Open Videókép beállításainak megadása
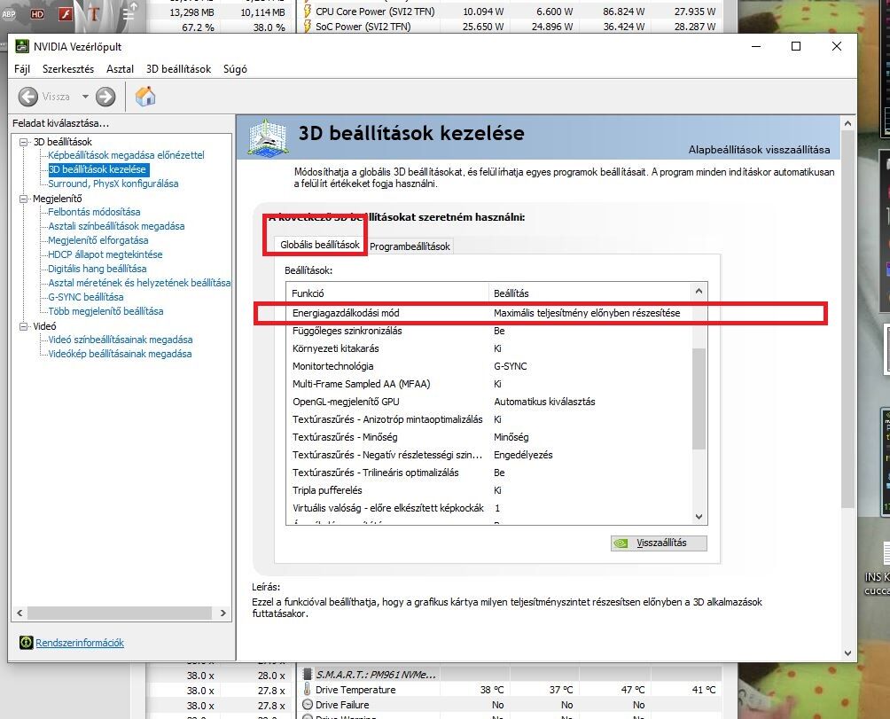This screenshot has height=719, width=890. coord(119,354)
